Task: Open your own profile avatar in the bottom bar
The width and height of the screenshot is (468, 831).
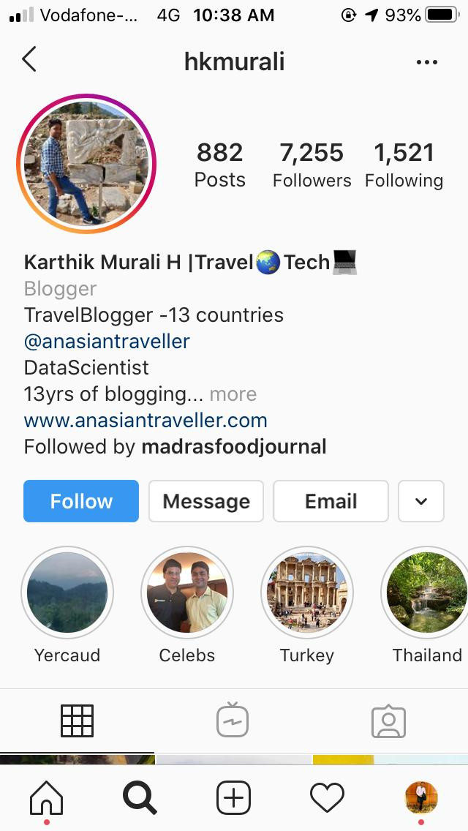Action: (x=421, y=797)
